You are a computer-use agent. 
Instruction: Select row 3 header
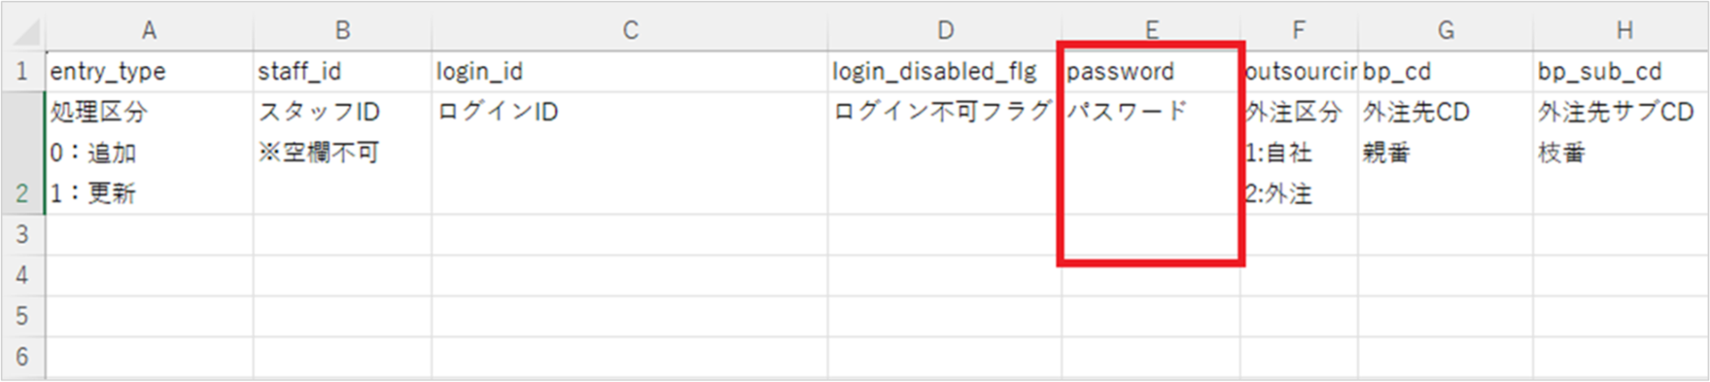pos(23,235)
